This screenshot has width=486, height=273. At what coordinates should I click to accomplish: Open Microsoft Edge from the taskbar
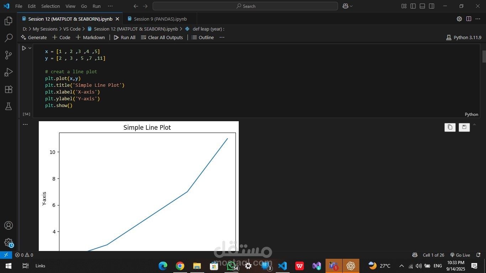pyautogui.click(x=163, y=266)
